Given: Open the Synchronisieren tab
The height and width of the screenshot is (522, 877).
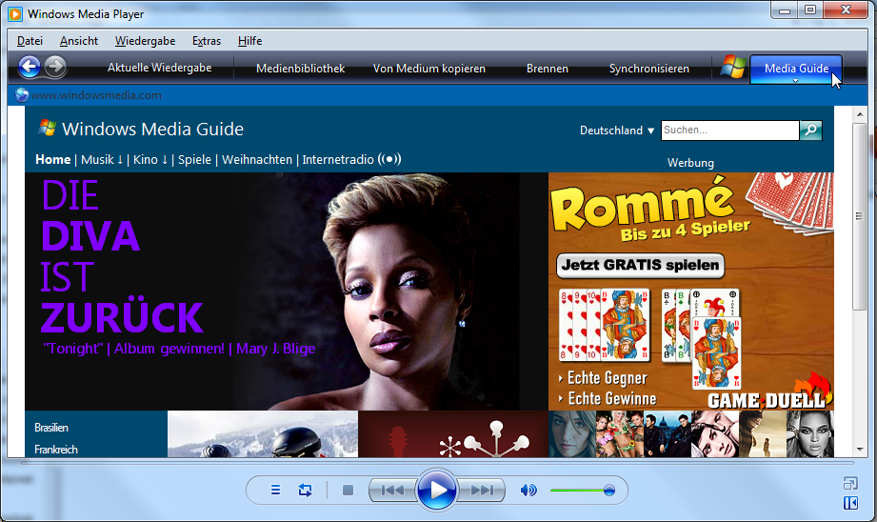Looking at the screenshot, I should click(x=648, y=69).
